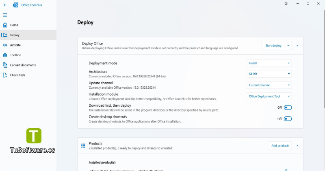Select Deploy in sidebar
This screenshot has height=171, width=325.
point(28,35)
